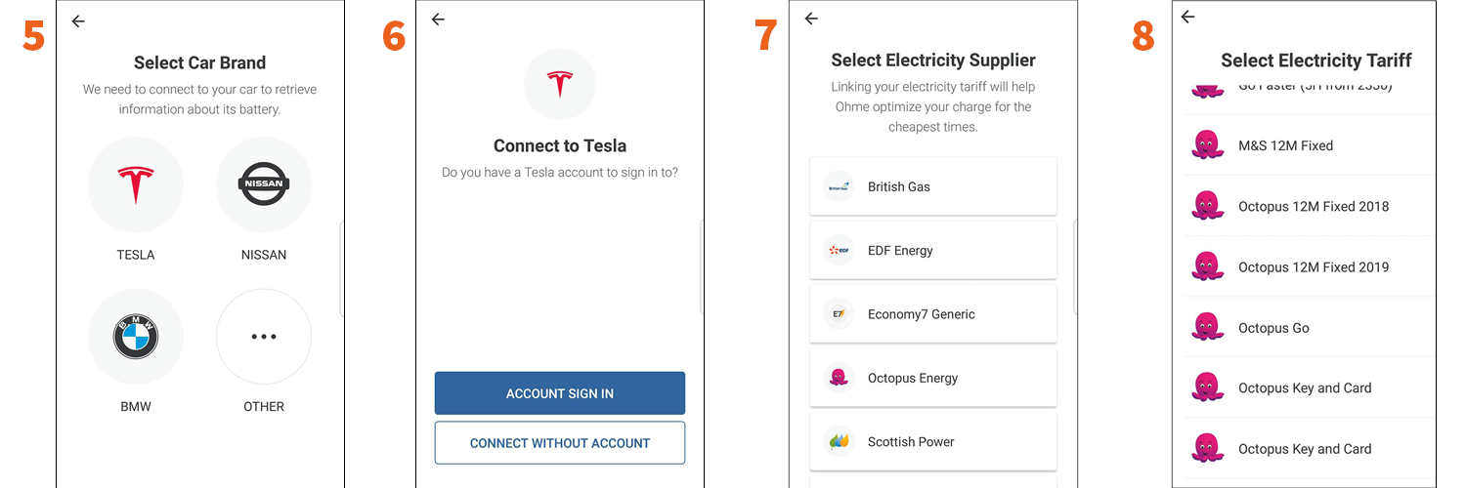Select the Tesla brand logo
The height and width of the screenshot is (488, 1466).
pyautogui.click(x=136, y=184)
